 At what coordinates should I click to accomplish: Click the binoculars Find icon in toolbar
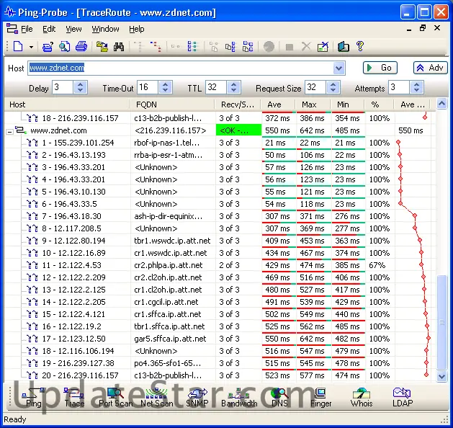pos(119,47)
